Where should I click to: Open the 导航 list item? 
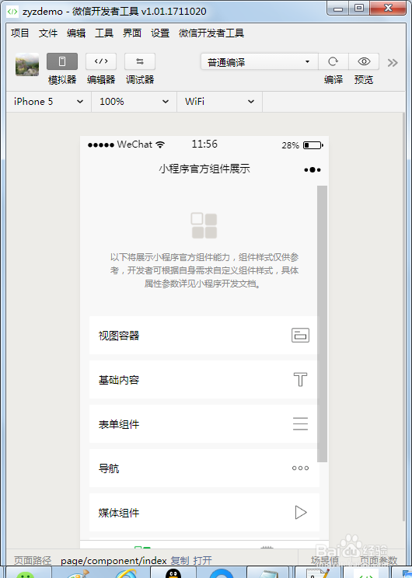coord(204,468)
